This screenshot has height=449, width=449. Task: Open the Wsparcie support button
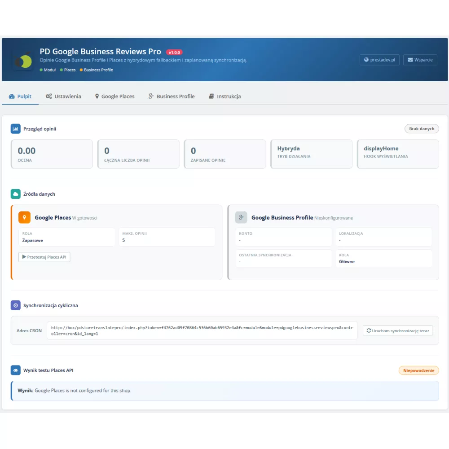pos(420,60)
